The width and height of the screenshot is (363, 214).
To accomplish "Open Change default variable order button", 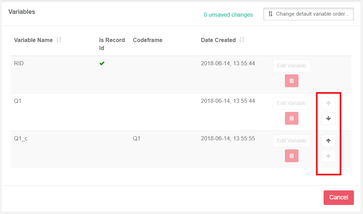I will (308, 14).
